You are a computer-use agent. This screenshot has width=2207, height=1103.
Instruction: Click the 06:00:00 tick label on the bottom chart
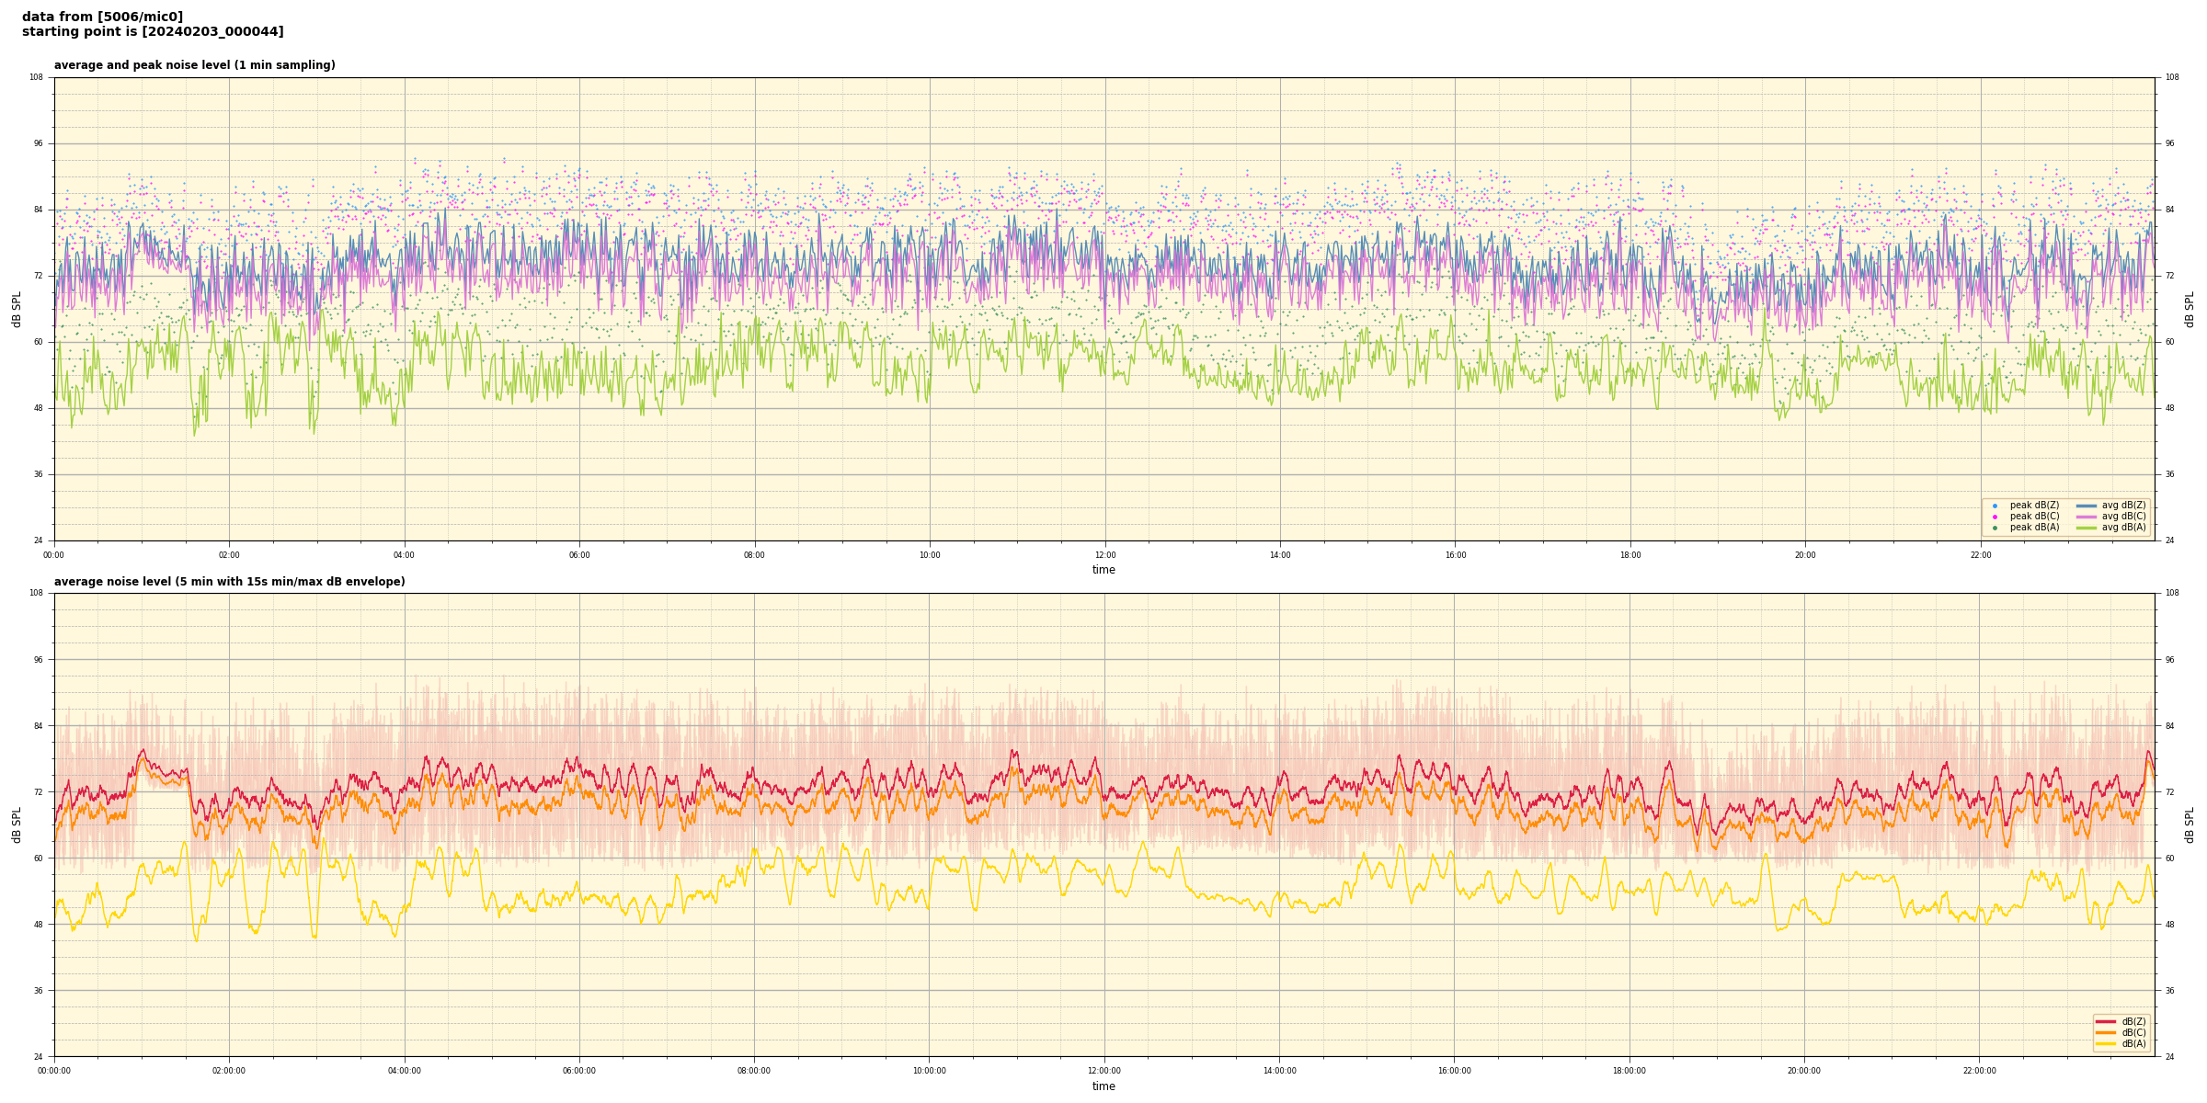click(579, 1071)
